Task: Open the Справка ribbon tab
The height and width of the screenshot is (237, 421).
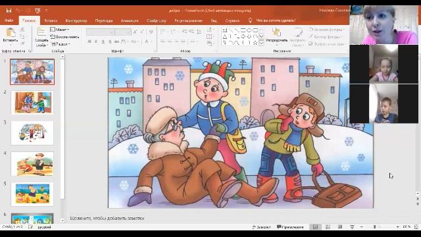Action: [x=232, y=20]
